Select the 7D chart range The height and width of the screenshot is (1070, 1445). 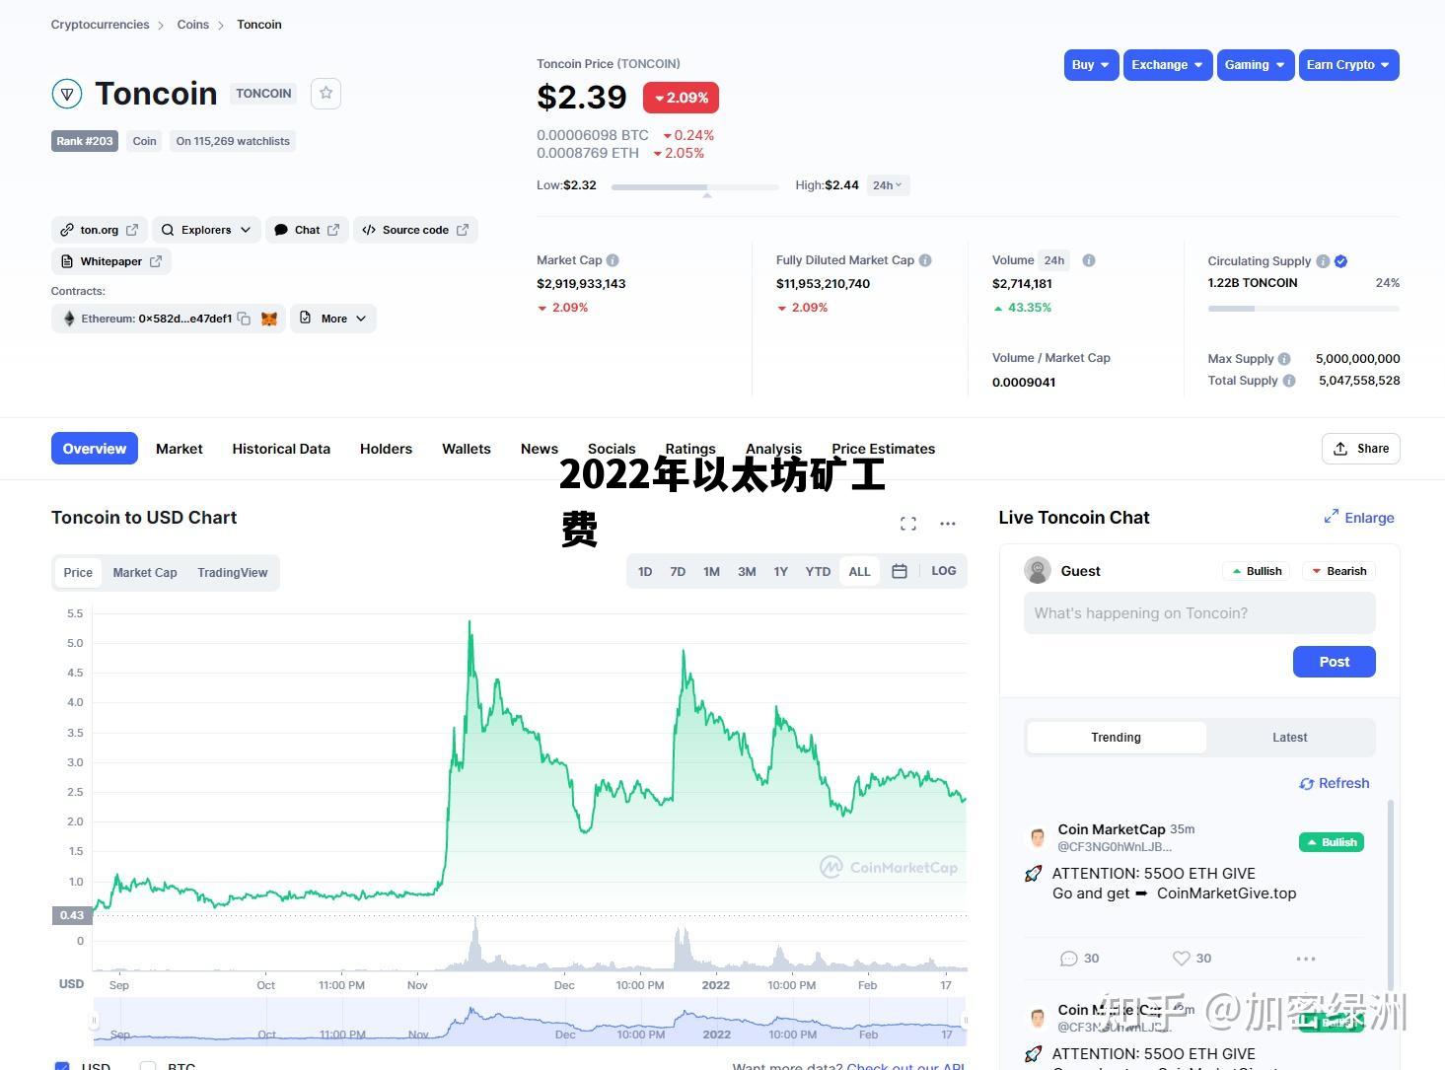(x=678, y=571)
